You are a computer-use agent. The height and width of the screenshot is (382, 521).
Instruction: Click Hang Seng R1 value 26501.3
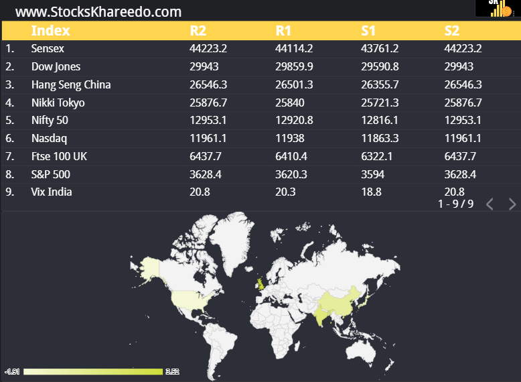pos(294,84)
